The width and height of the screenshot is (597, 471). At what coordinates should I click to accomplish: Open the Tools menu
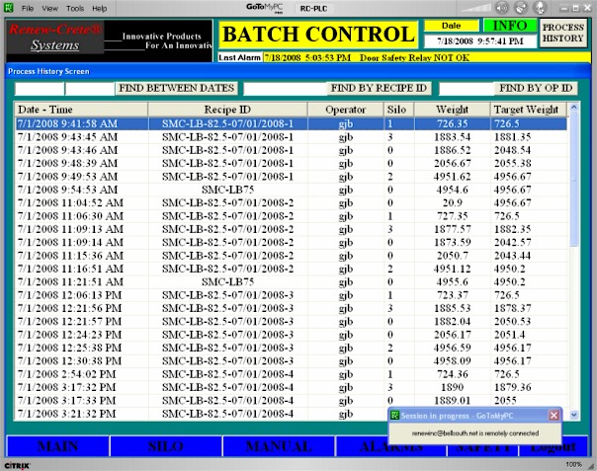(x=75, y=8)
